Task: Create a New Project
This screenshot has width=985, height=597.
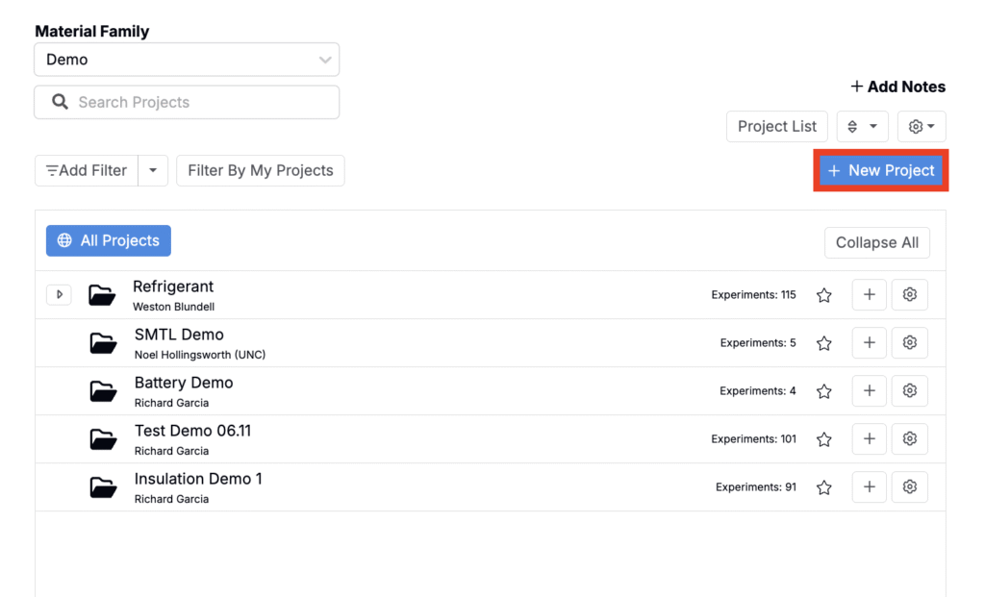Action: [x=881, y=171]
